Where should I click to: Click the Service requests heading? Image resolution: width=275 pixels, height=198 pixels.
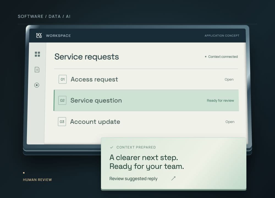point(87,57)
